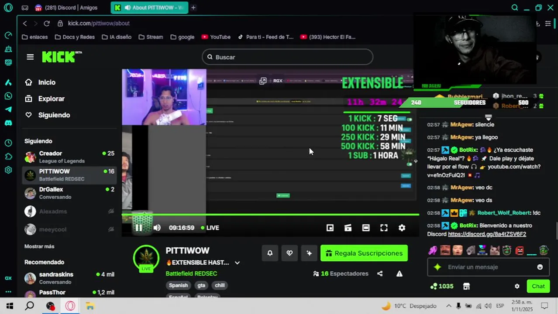This screenshot has width=558, height=314.
Task: Click Regala Suscripciones button
Action: (364, 253)
